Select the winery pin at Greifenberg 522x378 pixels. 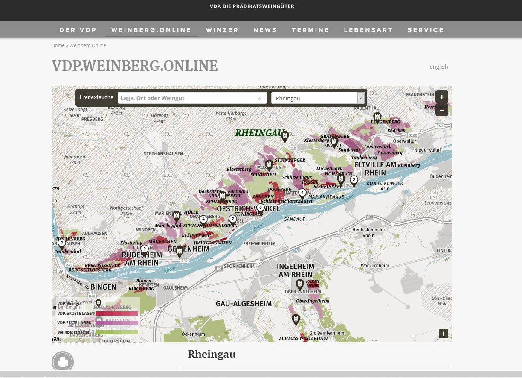tap(222, 197)
